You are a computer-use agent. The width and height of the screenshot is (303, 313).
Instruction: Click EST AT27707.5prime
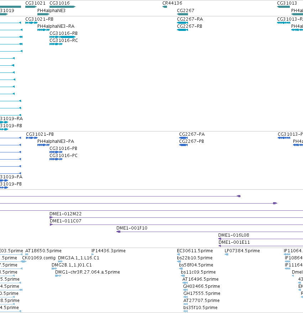pyautogui.click(x=202, y=301)
